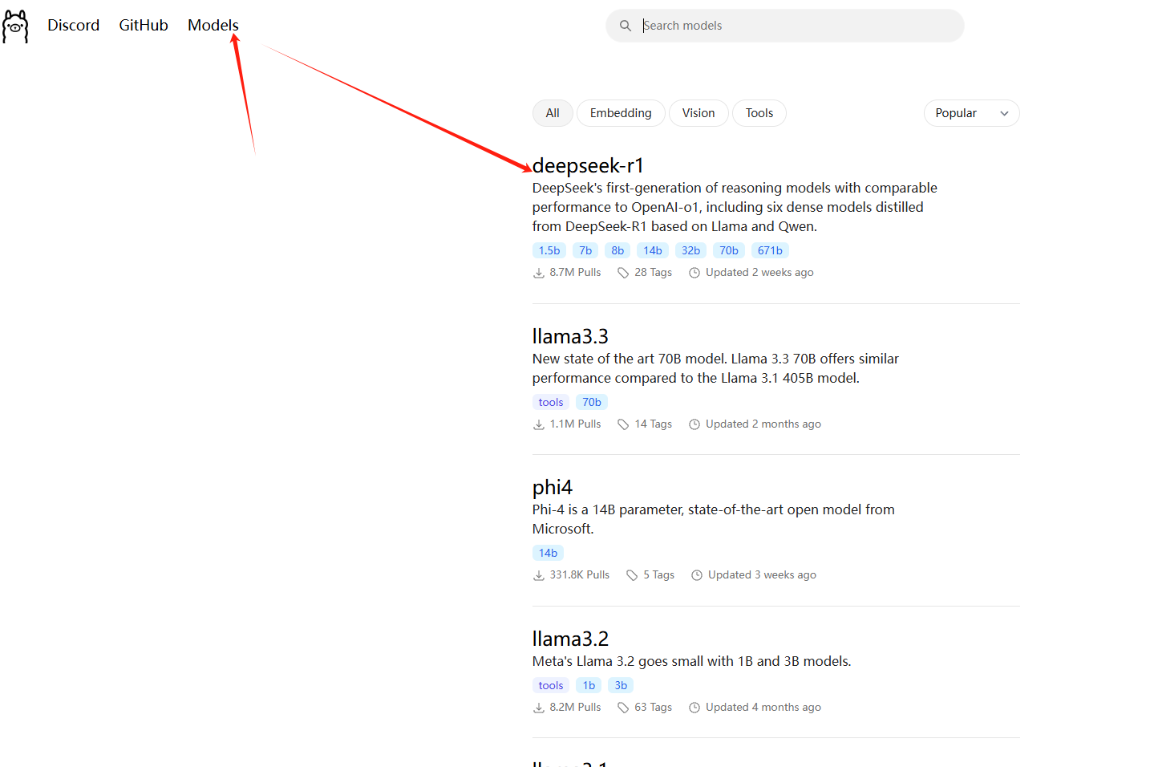Open the Discord link
This screenshot has height=767, width=1150.
pos(74,25)
